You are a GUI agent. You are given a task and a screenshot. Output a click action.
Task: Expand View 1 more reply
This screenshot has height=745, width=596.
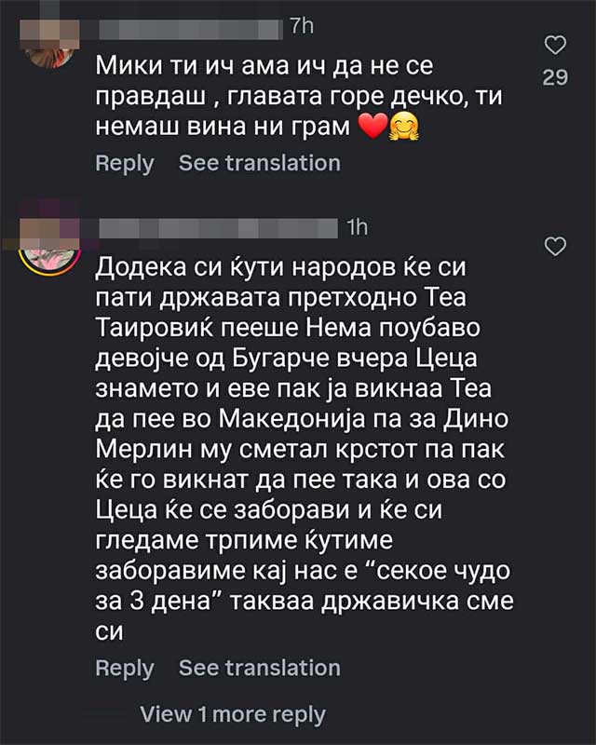point(232,715)
